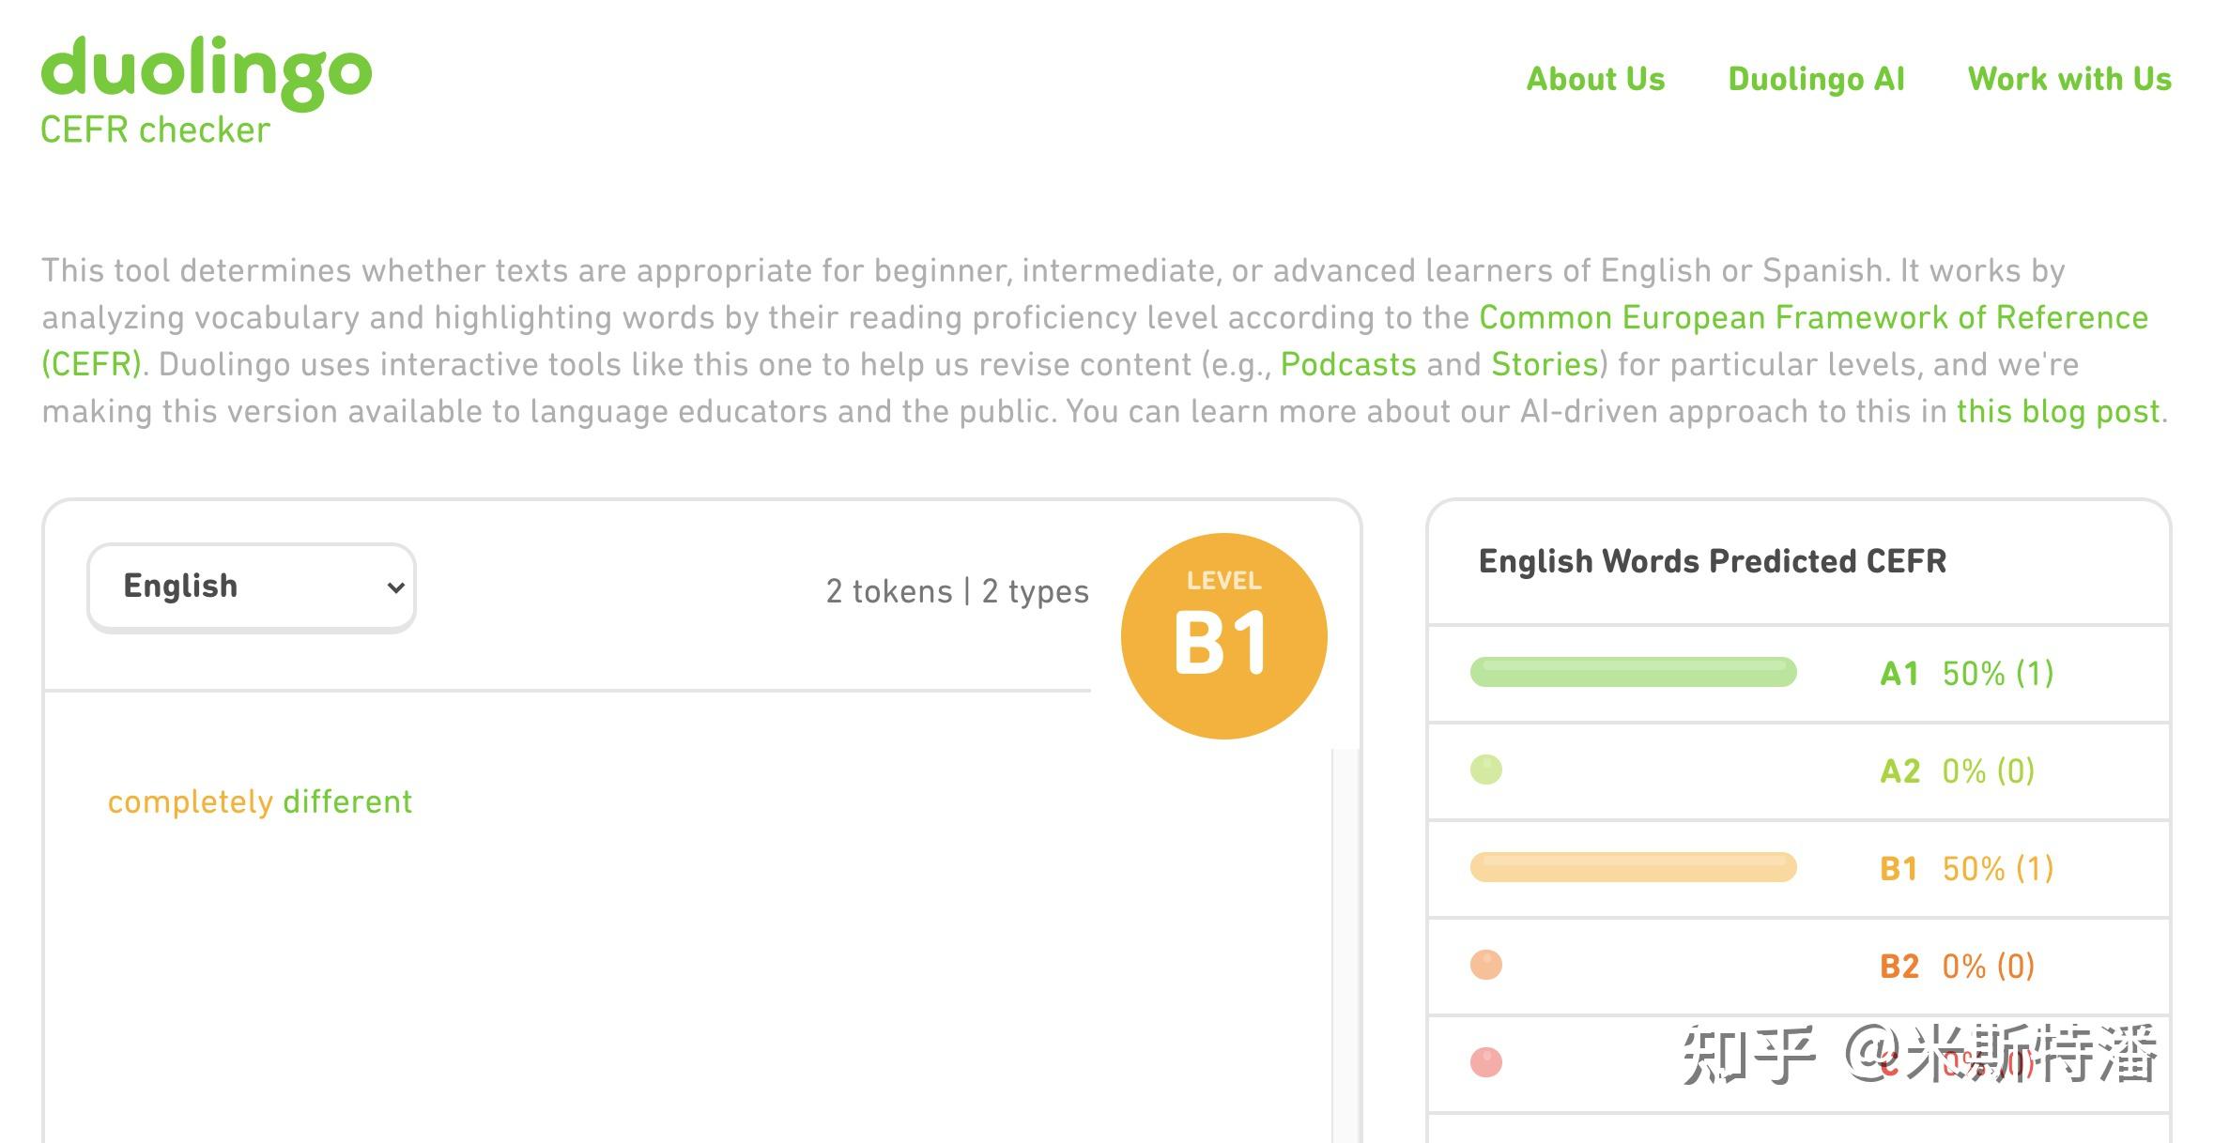
Task: Open the Work with Us link
Action: pyautogui.click(x=2069, y=79)
